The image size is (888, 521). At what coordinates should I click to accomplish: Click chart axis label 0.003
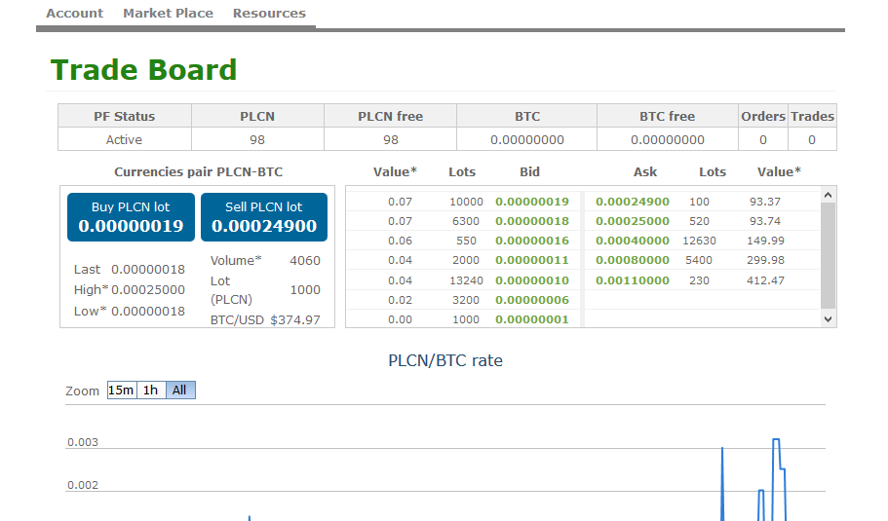point(83,442)
